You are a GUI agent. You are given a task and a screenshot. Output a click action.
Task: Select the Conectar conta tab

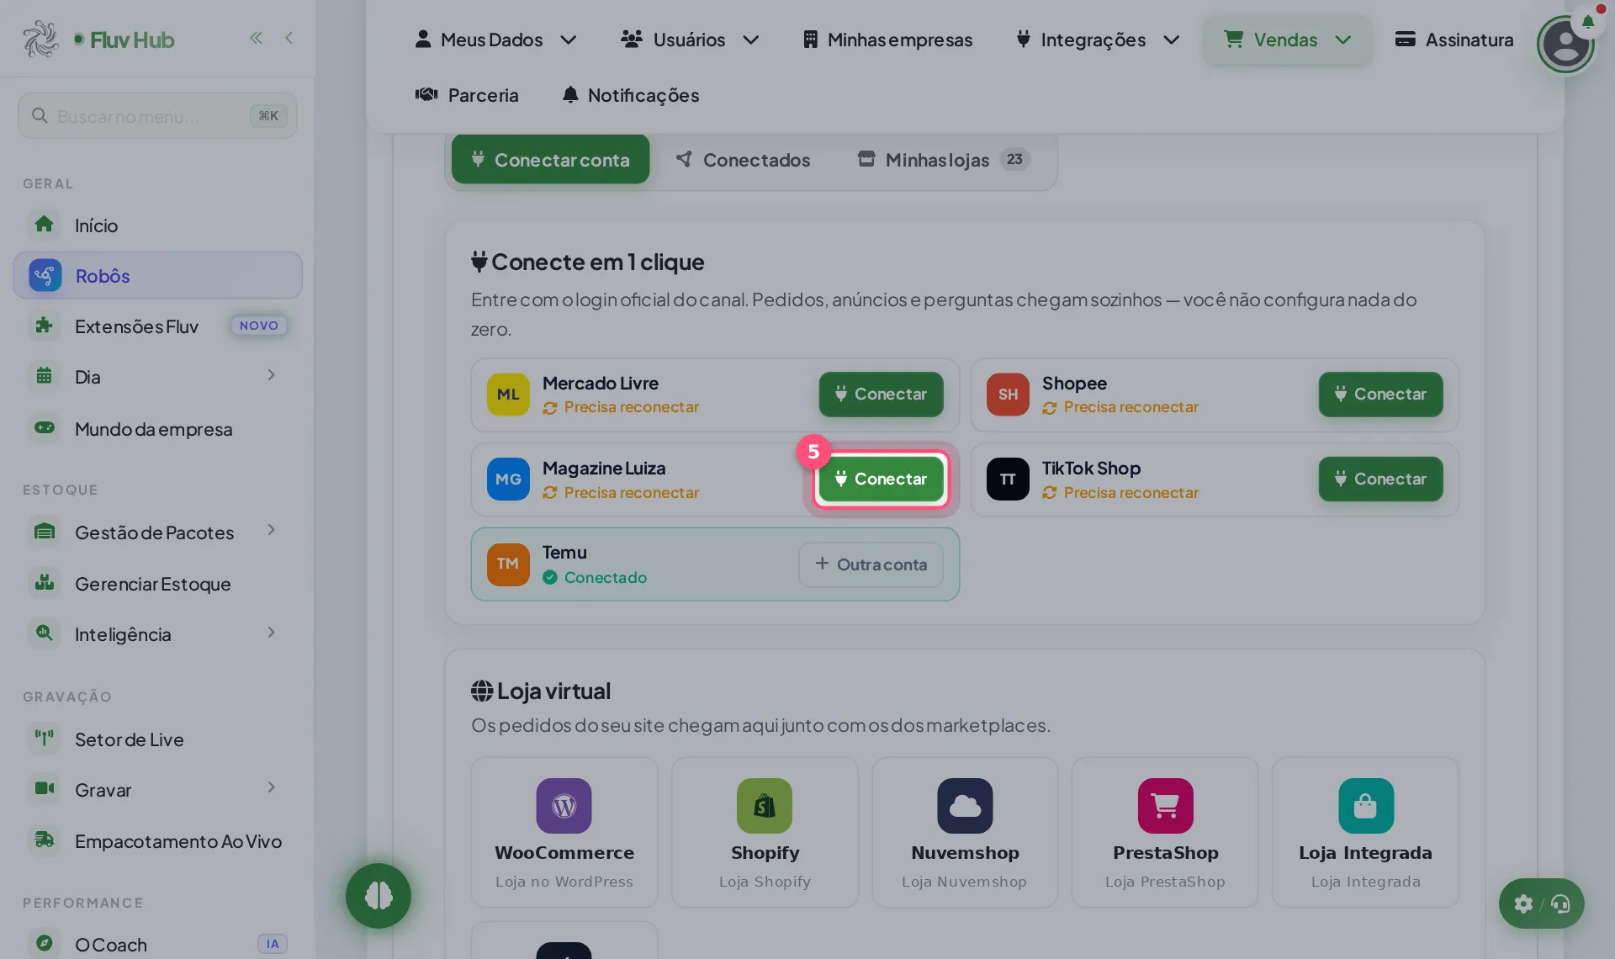[x=550, y=159]
